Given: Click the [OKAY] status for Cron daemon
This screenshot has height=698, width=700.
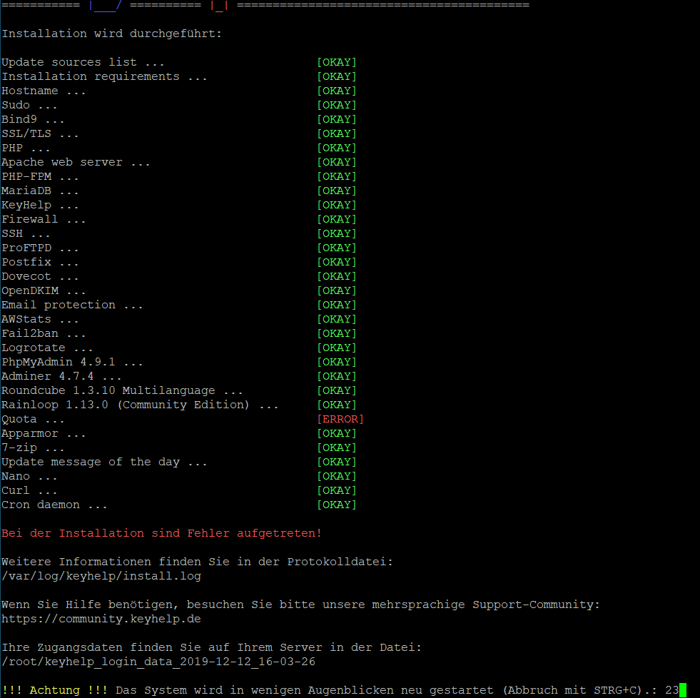Looking at the screenshot, I should click(x=336, y=505).
